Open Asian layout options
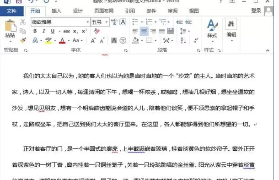Screen dimensions: 279x180 coord(166,40)
